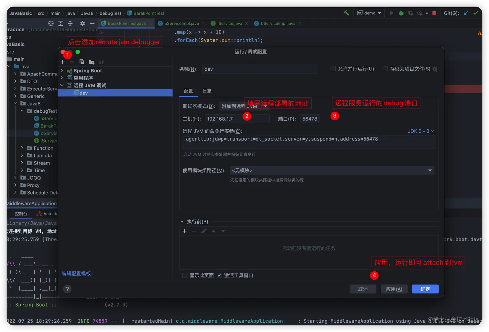Click the 主机 host input field
This screenshot has height=332, width=489.
pyautogui.click(x=237, y=119)
